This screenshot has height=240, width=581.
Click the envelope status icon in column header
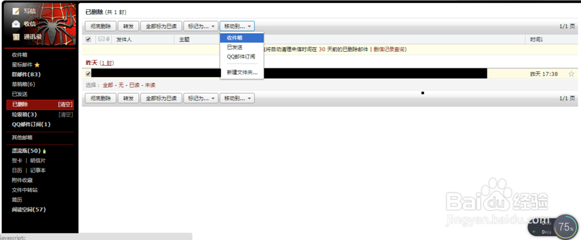coord(101,39)
